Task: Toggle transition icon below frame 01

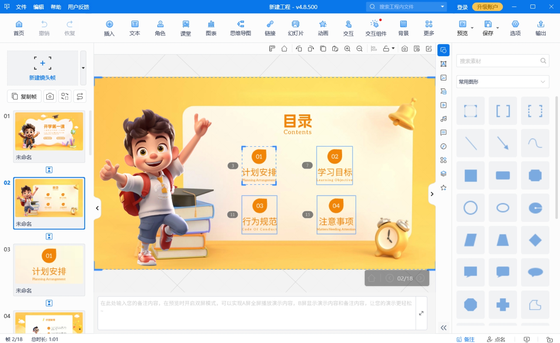Action: [x=49, y=170]
